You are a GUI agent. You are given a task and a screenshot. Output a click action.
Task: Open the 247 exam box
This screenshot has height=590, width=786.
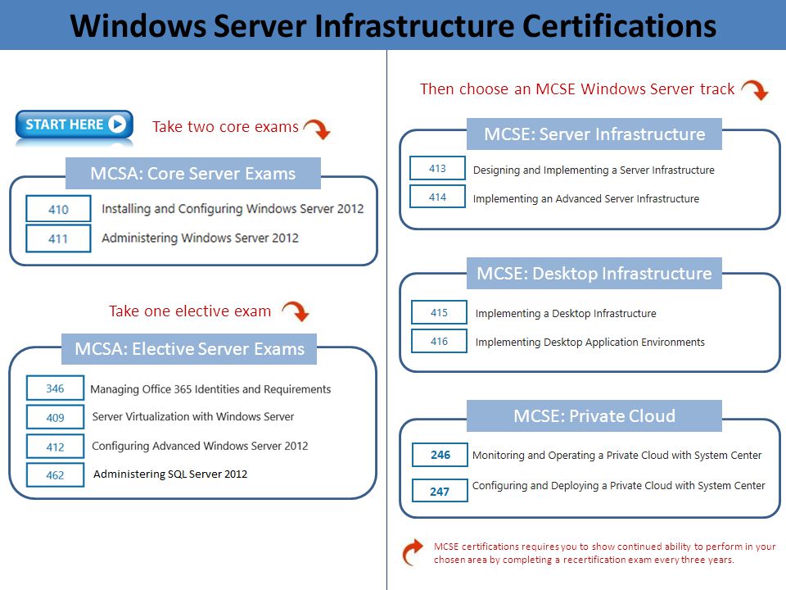(440, 491)
